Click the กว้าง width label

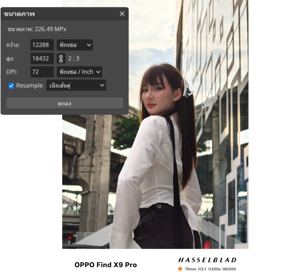point(13,45)
